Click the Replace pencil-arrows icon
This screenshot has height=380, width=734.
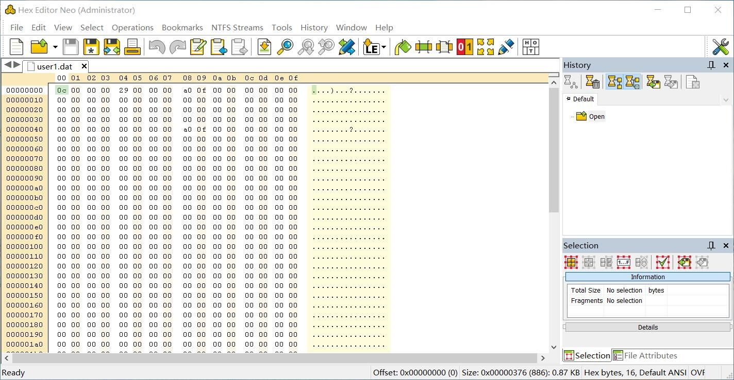click(347, 47)
